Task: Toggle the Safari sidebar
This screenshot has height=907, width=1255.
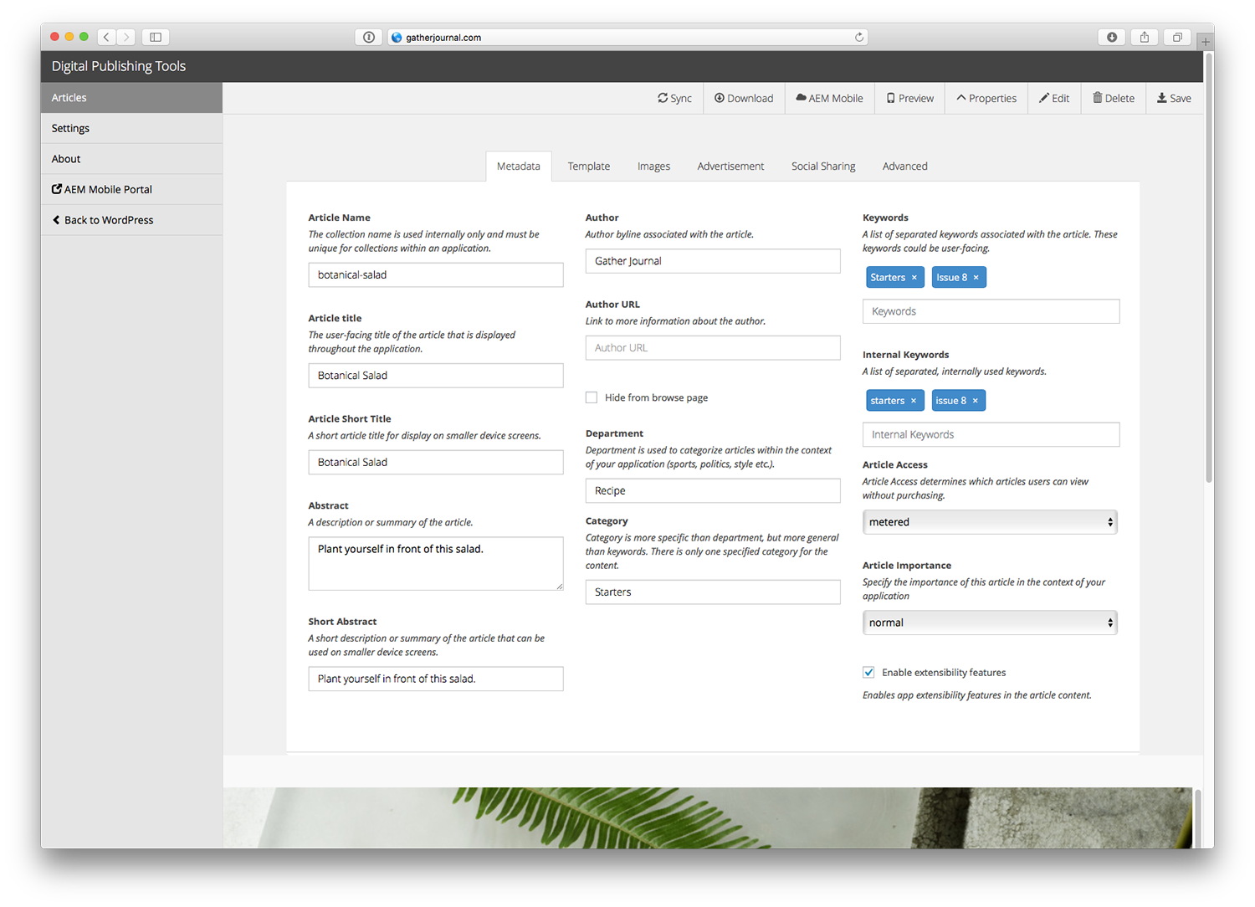Action: coord(156,37)
